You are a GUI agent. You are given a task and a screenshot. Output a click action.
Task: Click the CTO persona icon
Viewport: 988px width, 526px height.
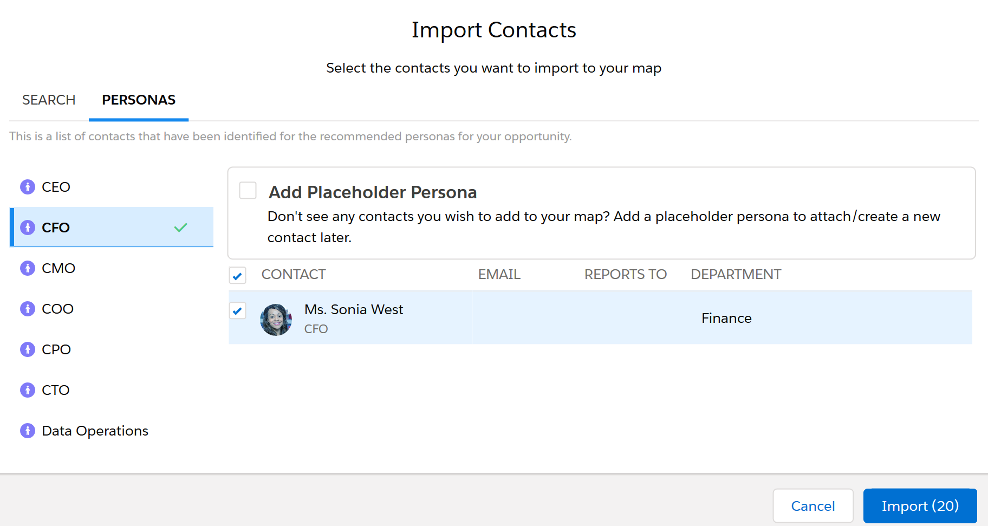click(x=28, y=390)
